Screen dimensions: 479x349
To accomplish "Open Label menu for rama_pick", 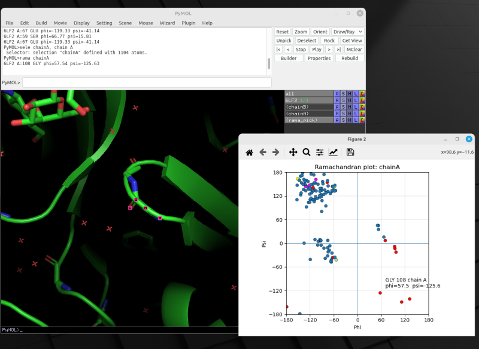I will pos(356,120).
